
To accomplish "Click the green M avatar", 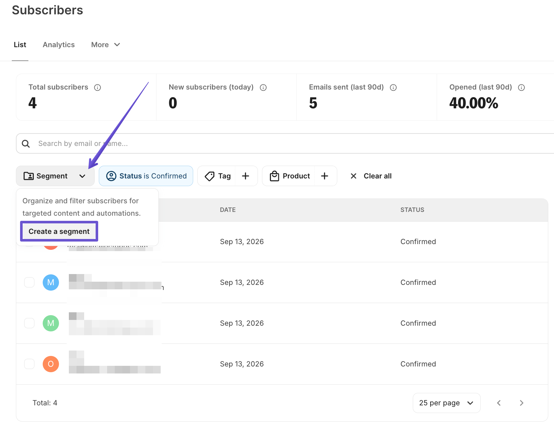I will (51, 323).
